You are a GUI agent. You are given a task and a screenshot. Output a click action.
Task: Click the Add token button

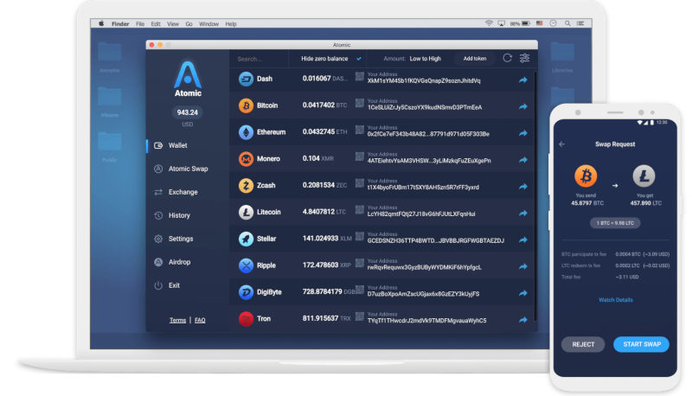[x=475, y=59]
